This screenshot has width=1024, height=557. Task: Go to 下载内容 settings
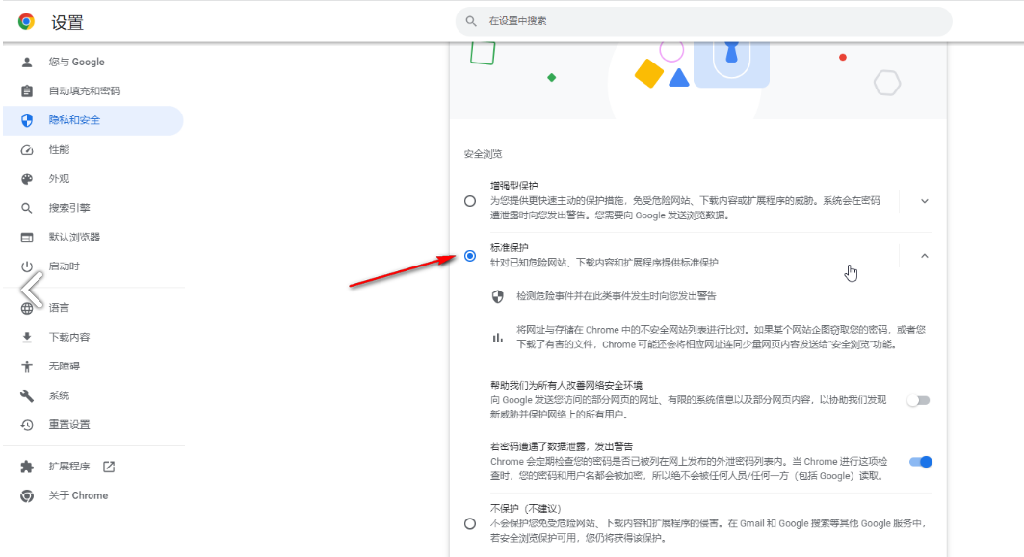93,338
